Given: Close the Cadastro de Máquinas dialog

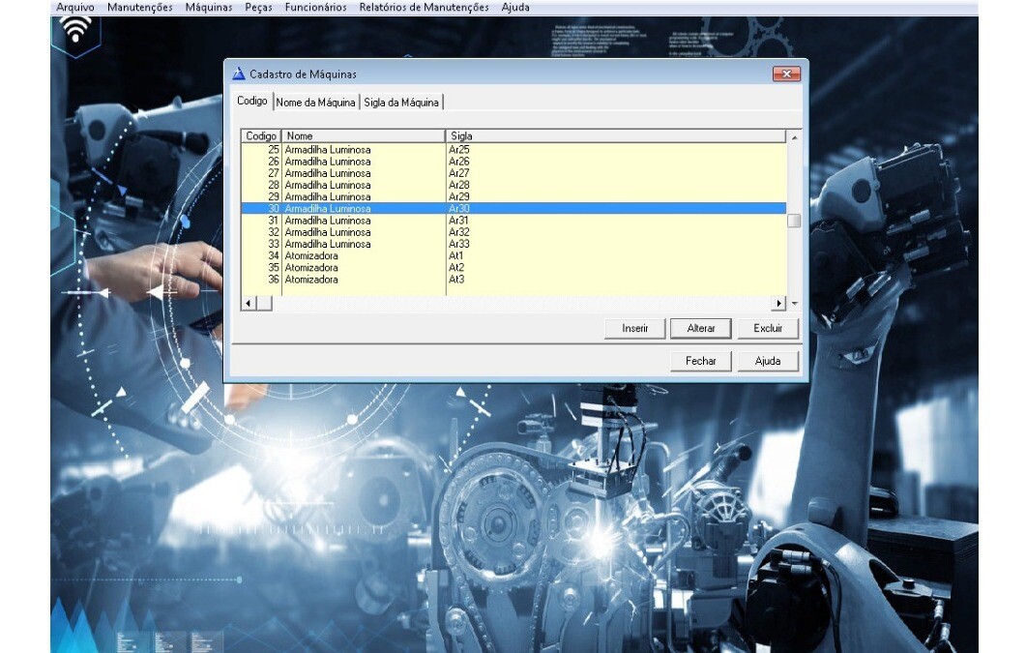Looking at the screenshot, I should [x=785, y=74].
